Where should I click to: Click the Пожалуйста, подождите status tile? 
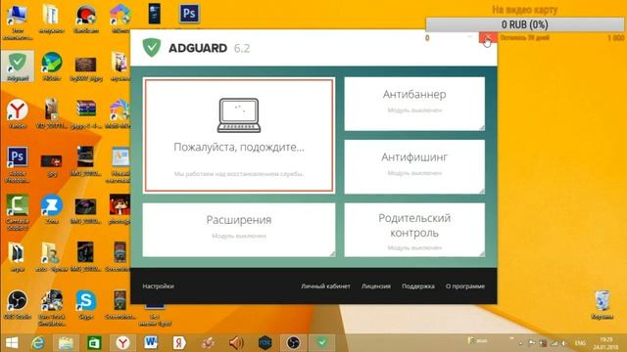239,136
